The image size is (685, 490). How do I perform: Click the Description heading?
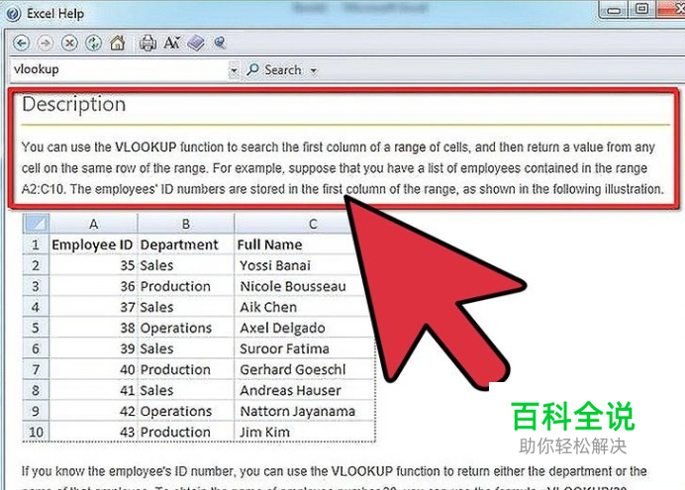click(74, 105)
